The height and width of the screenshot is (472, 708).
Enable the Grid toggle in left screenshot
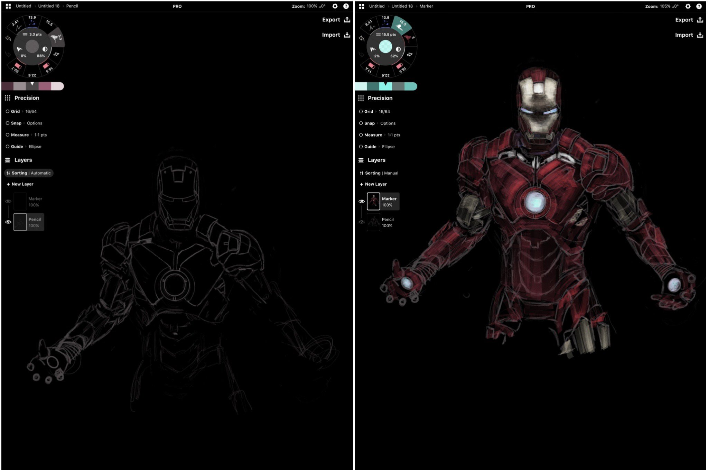pos(8,111)
